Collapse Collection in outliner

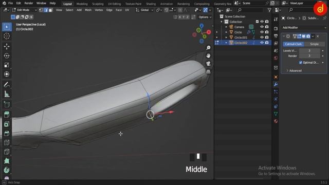pyautogui.click(x=222, y=22)
